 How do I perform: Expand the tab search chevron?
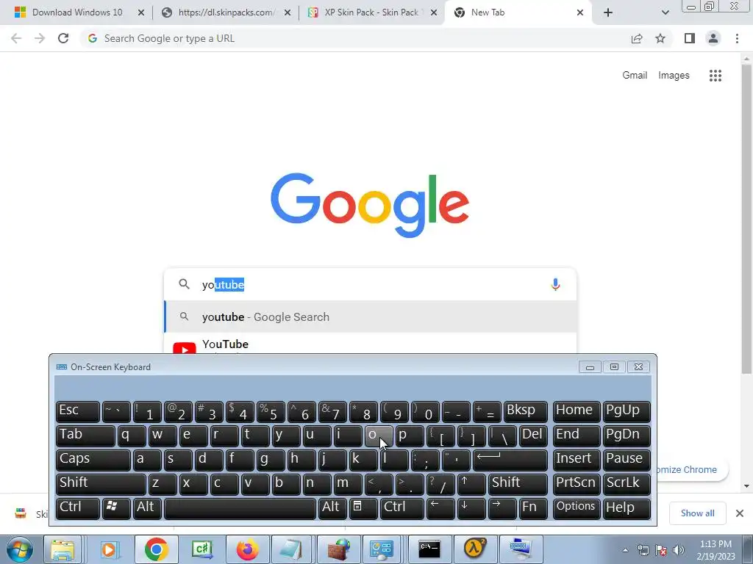[x=665, y=12]
